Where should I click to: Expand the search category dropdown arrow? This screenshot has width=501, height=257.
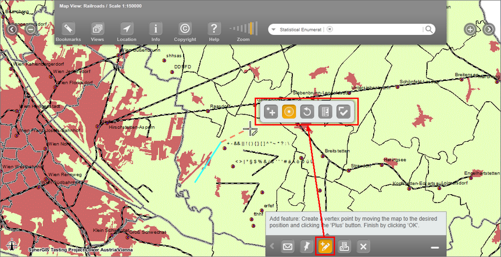pos(272,29)
